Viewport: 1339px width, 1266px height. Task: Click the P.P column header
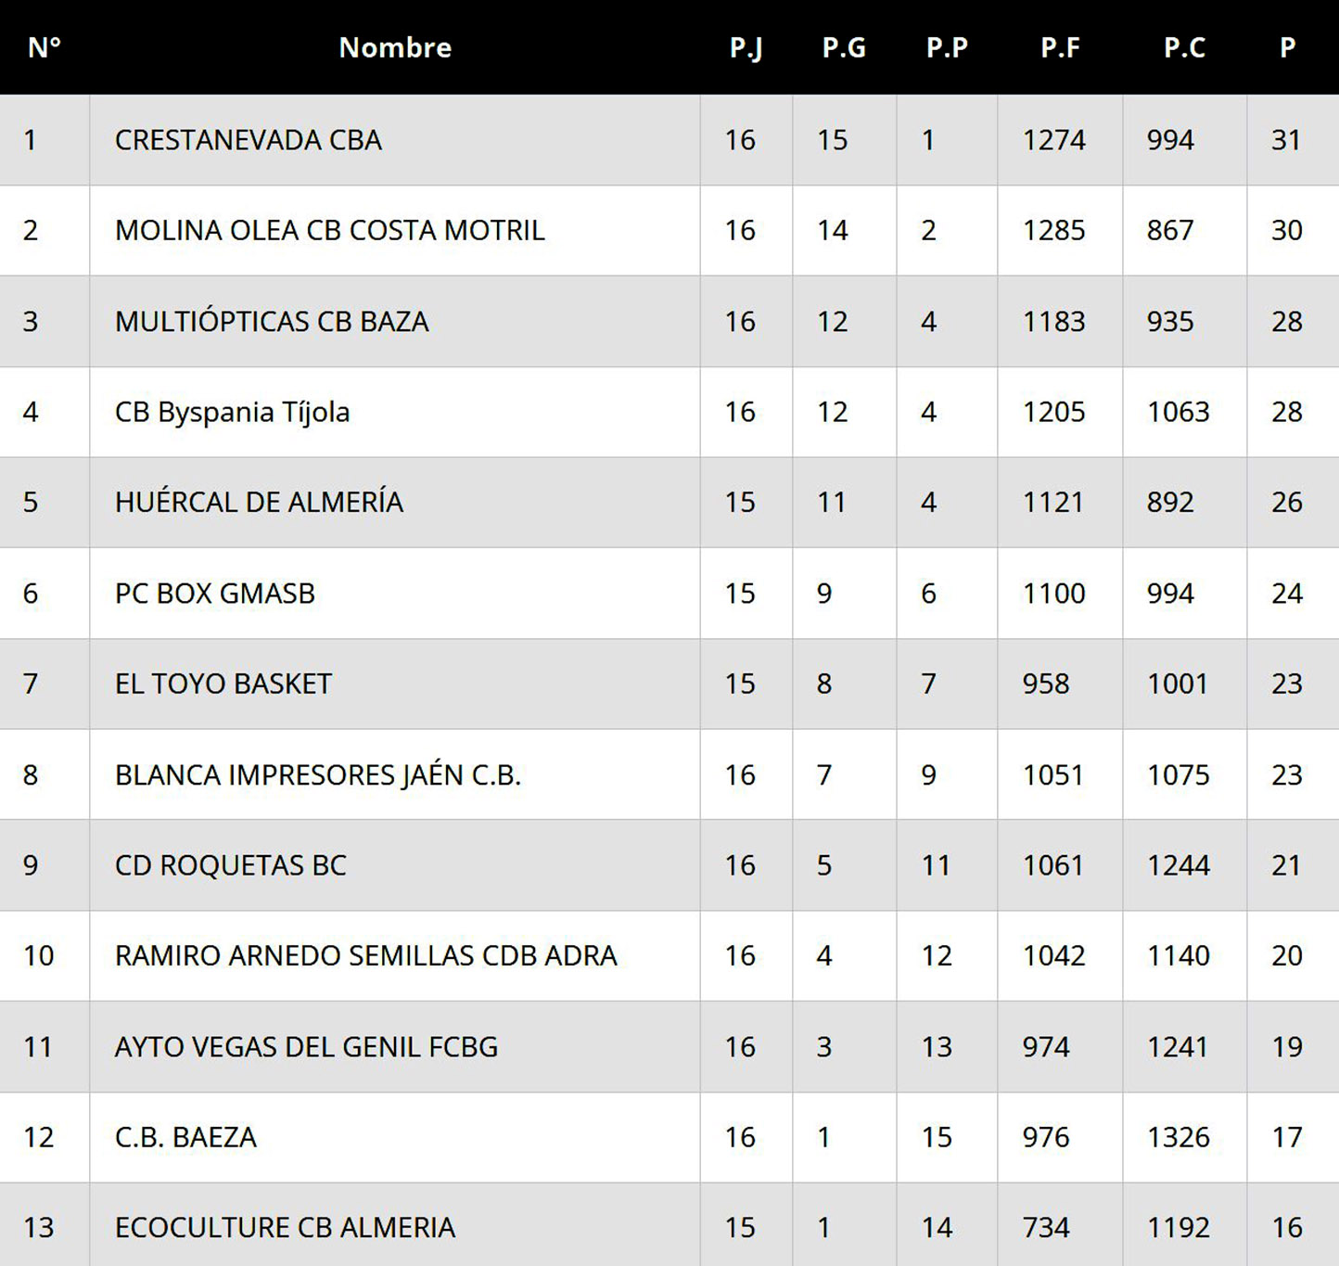pos(947,47)
